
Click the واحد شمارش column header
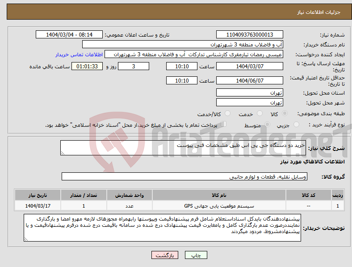(130, 195)
